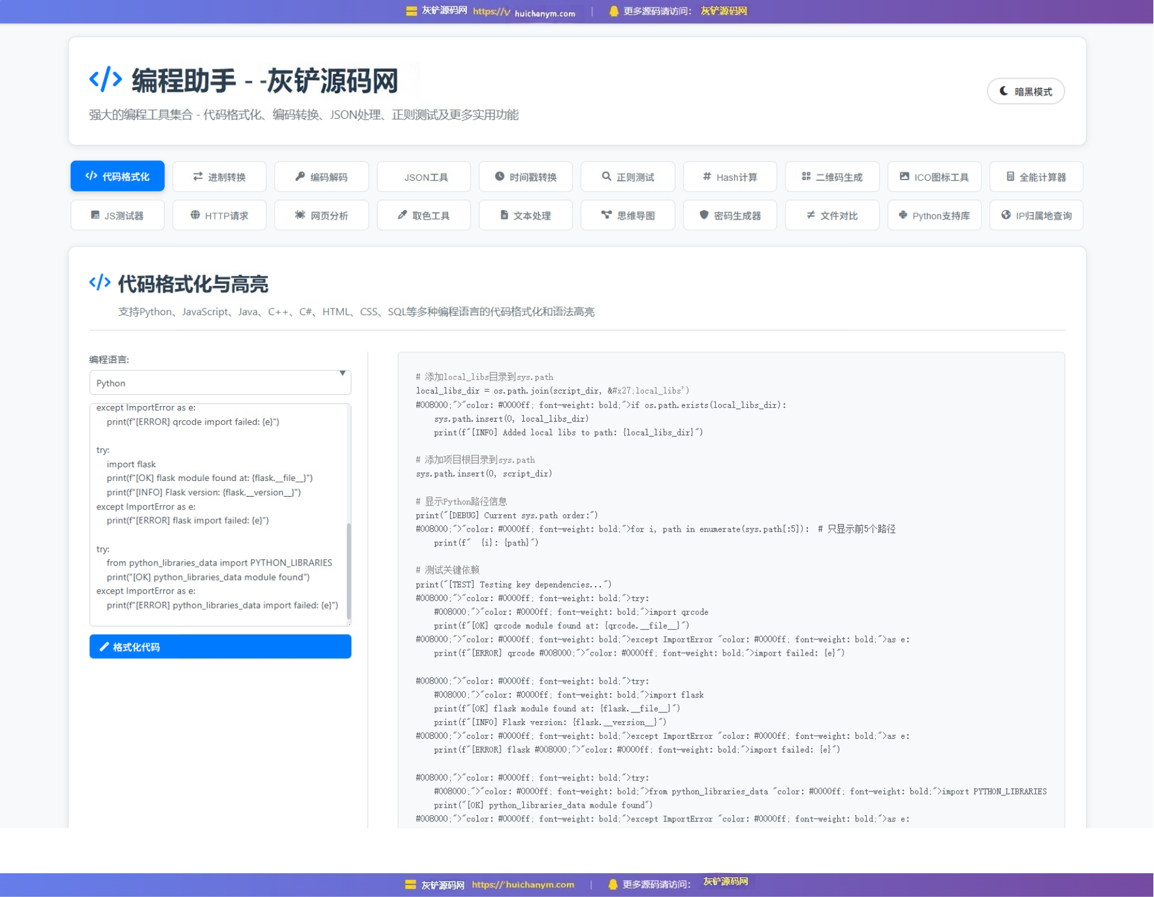Click the shield icon on 密码生成器
This screenshot has height=897, width=1154.
pyautogui.click(x=704, y=215)
